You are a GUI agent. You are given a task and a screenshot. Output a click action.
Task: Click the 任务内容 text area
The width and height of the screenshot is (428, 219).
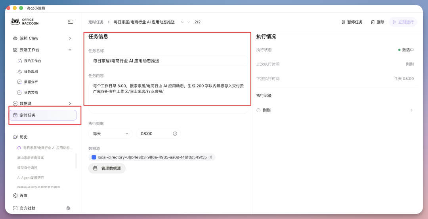(x=169, y=97)
